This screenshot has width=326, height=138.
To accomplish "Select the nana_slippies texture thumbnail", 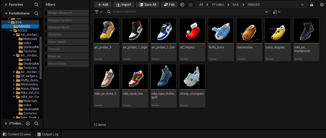I will 278,31.
